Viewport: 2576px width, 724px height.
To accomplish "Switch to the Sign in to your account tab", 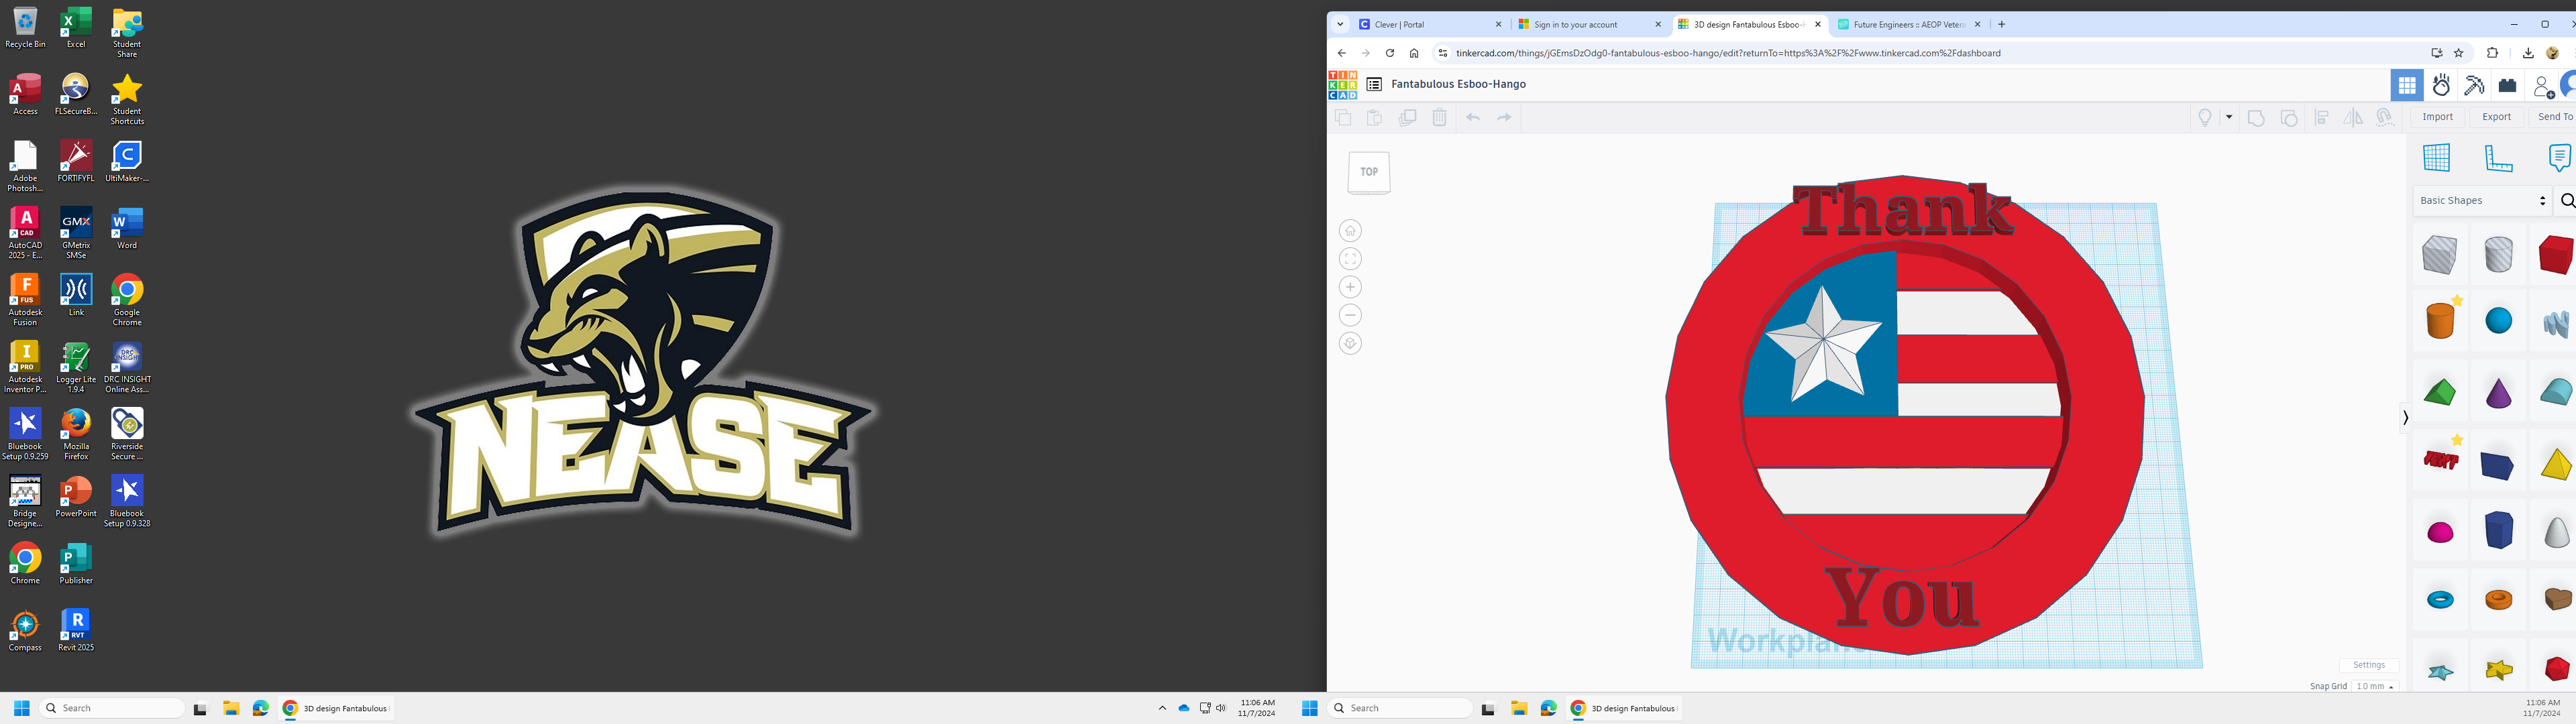I will pos(1590,25).
